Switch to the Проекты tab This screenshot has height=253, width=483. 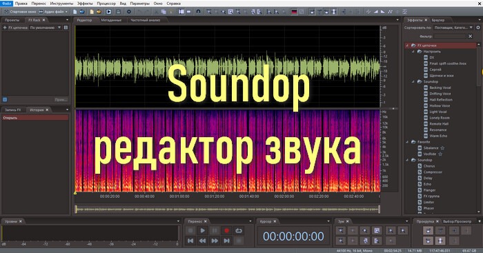click(x=12, y=20)
